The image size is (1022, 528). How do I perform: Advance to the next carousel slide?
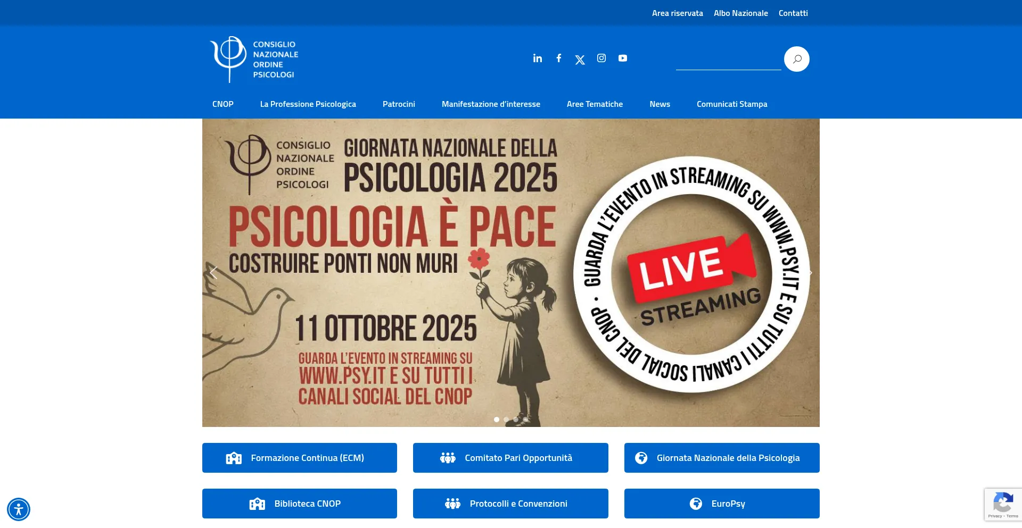tap(809, 273)
